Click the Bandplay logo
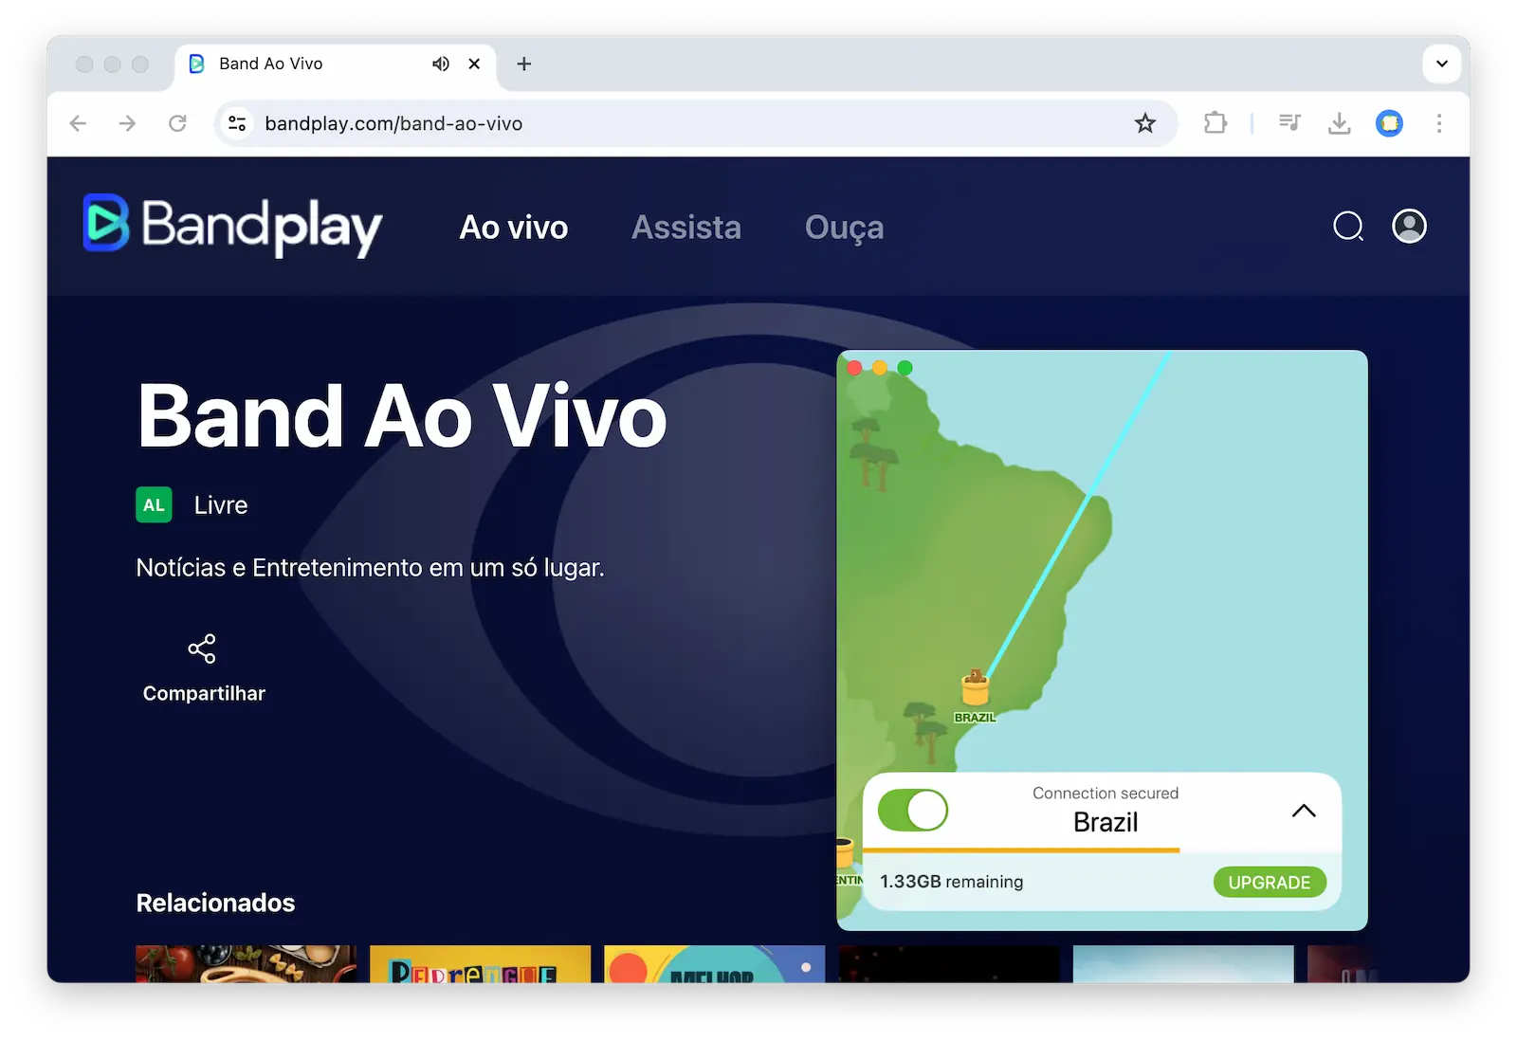Image resolution: width=1517 pixels, height=1041 pixels. (232, 226)
